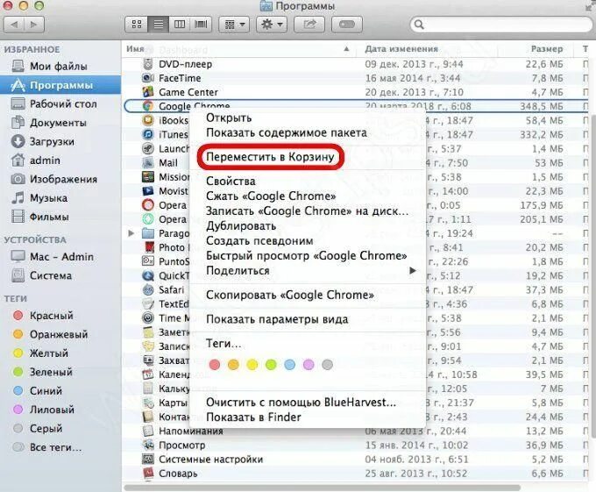The height and width of the screenshot is (492, 596).
Task: Expand the Поделиться submenu
Action: [307, 271]
